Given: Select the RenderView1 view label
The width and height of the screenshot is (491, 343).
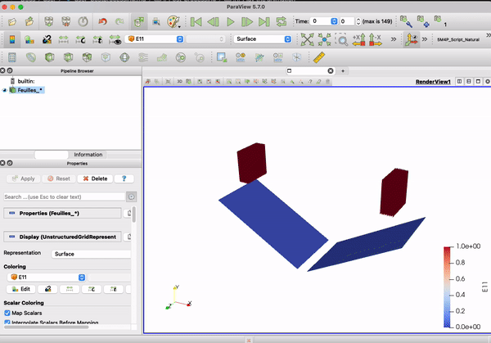Looking at the screenshot, I should pos(433,82).
